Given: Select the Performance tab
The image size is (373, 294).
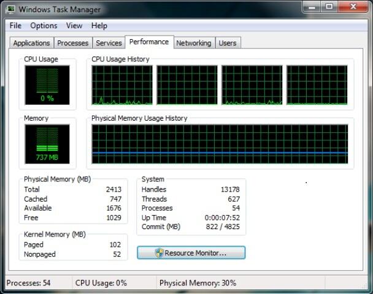Looking at the screenshot, I should [149, 42].
